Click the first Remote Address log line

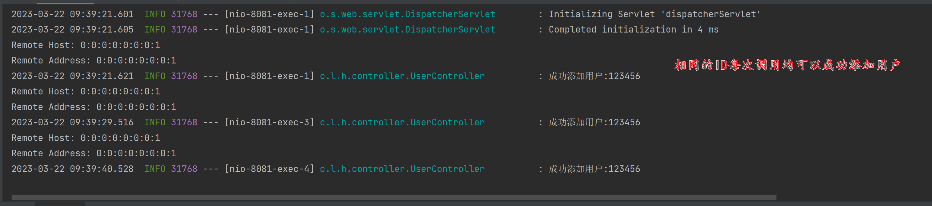pyautogui.click(x=94, y=61)
